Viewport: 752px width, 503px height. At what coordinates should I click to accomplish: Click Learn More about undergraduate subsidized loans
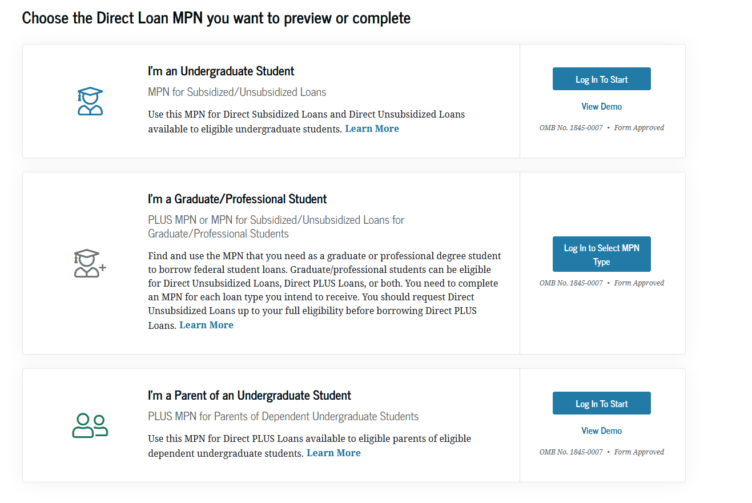point(372,128)
